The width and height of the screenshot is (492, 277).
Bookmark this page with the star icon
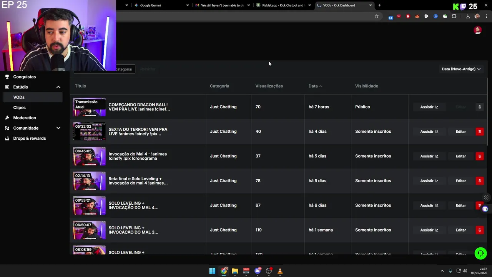point(377,16)
